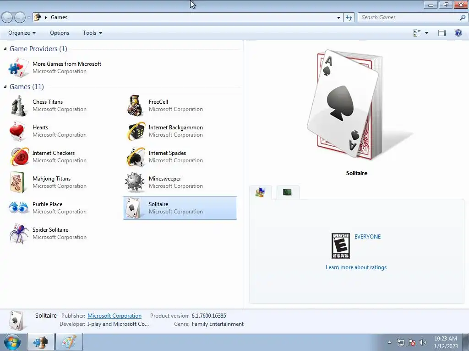This screenshot has height=351, width=469.
Task: Click the Forward navigation button
Action: pyautogui.click(x=20, y=18)
